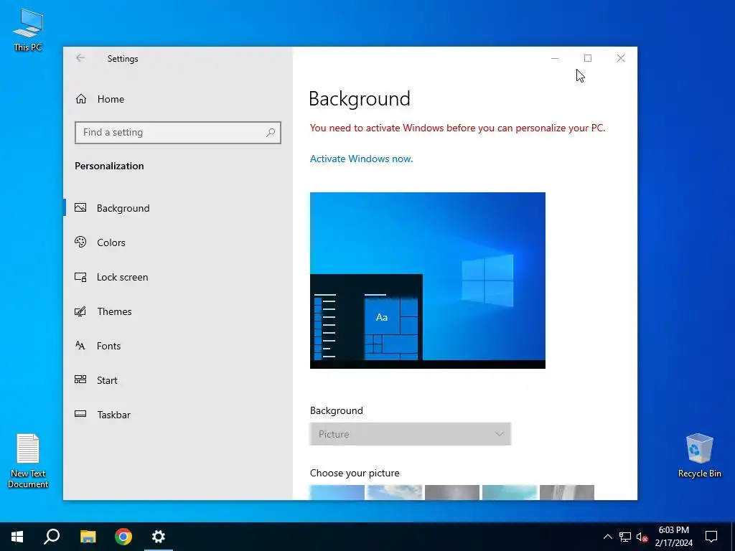Click the muted volume tray icon
The image size is (735, 551).
642,537
